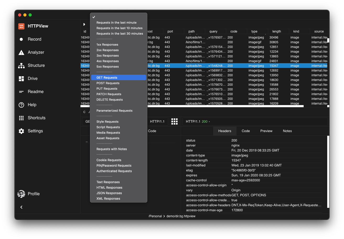Click the play triangle above the id column

coord(84,24)
